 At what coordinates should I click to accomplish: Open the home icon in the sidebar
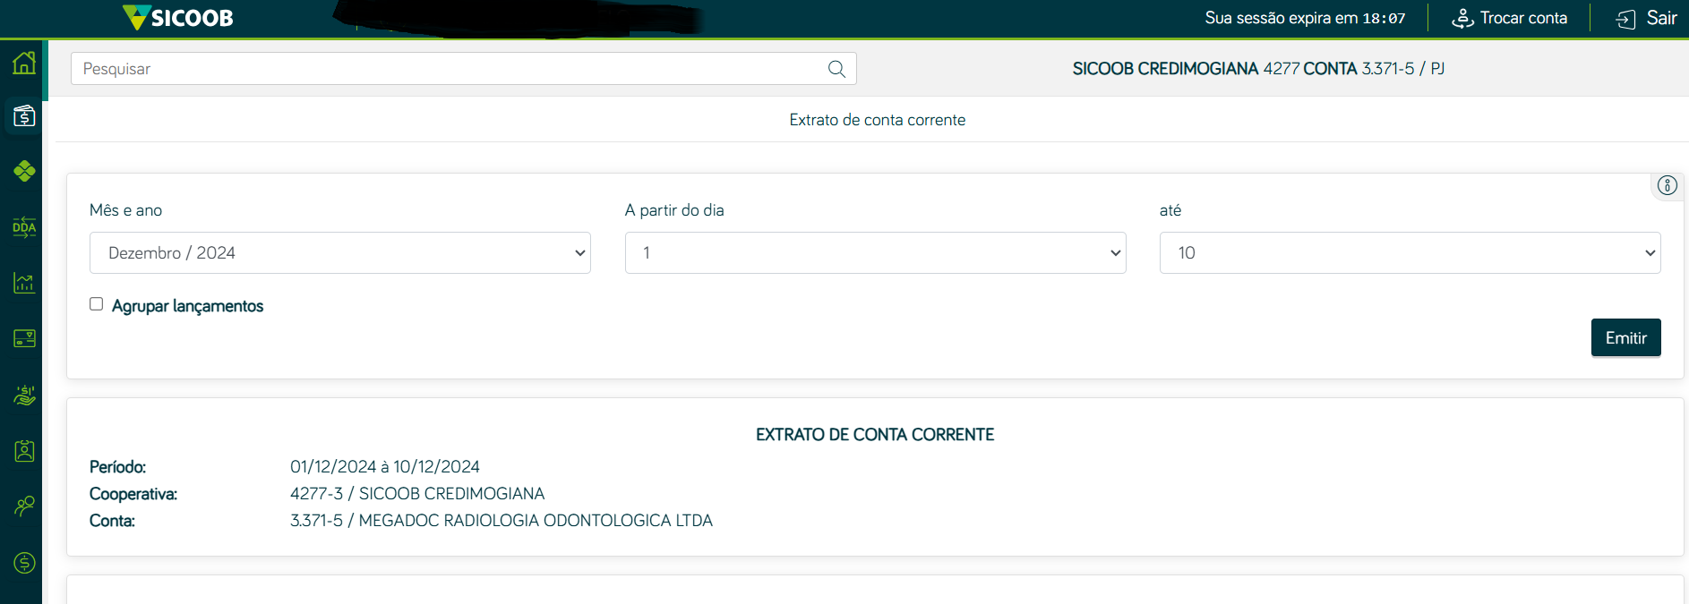(24, 63)
